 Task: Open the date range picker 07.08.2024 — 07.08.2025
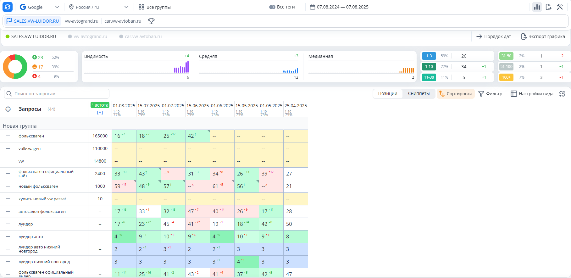(x=339, y=7)
